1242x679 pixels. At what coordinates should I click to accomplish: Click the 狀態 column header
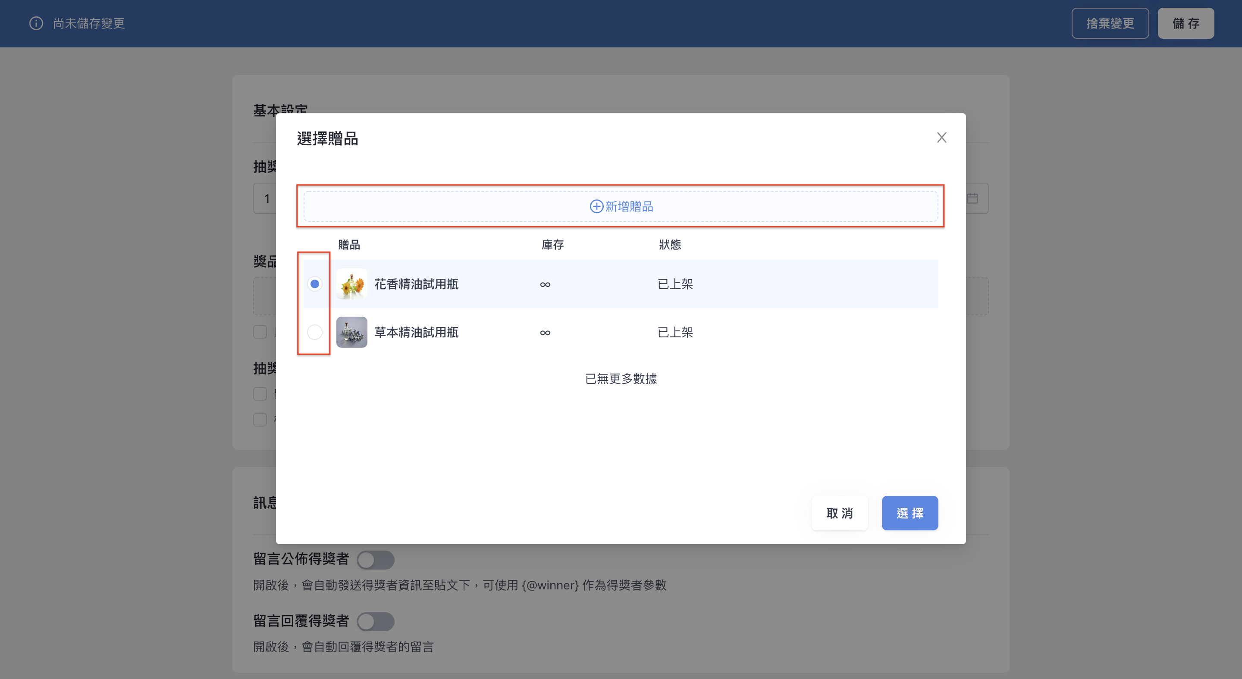click(670, 245)
